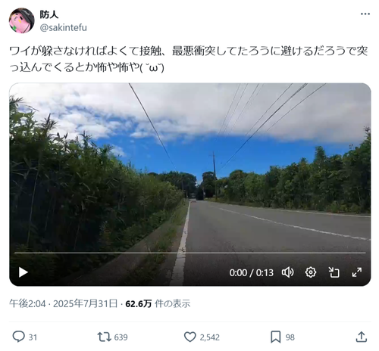This screenshot has width=379, height=351.
Task: Click the display name 防人
Action: (x=49, y=14)
